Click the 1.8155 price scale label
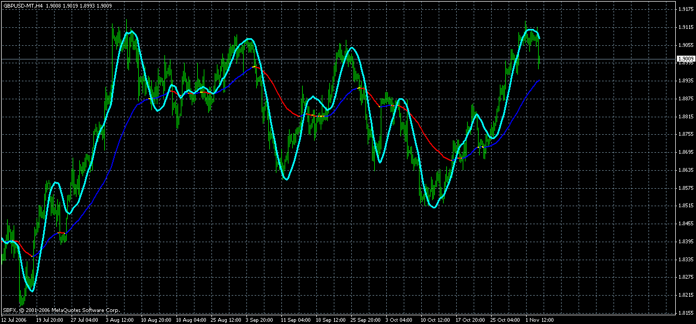The width and height of the screenshot is (696, 324). (686, 313)
